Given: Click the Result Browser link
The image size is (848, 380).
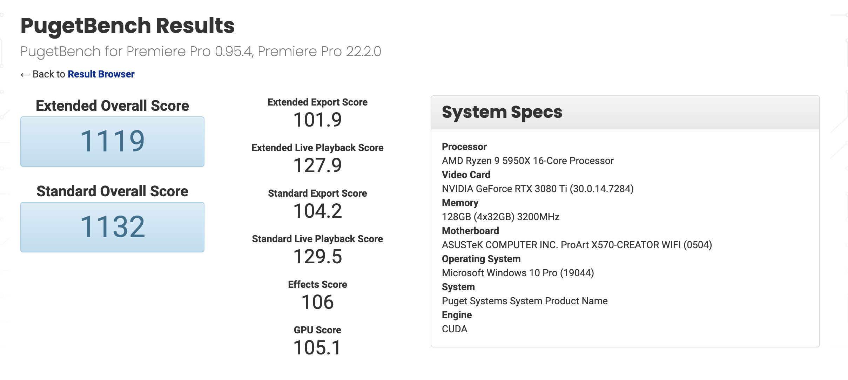Looking at the screenshot, I should tap(101, 74).
